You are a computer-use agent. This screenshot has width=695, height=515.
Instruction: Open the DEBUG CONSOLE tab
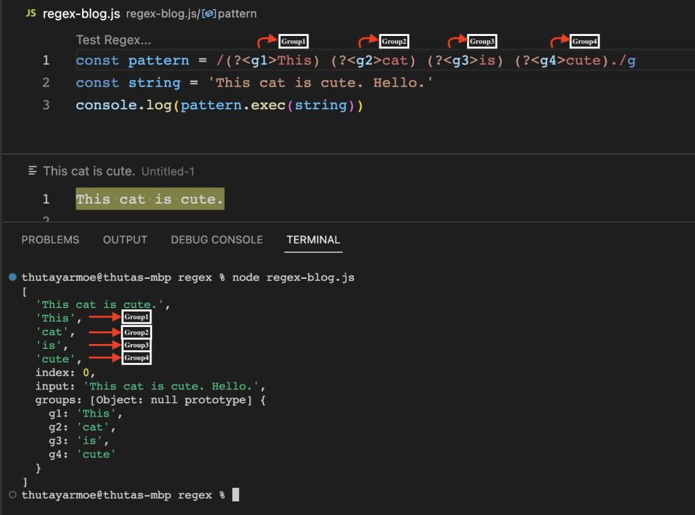[x=217, y=240]
